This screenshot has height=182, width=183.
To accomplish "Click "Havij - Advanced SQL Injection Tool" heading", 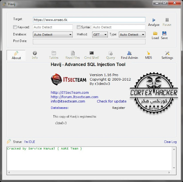I will (88, 64).
